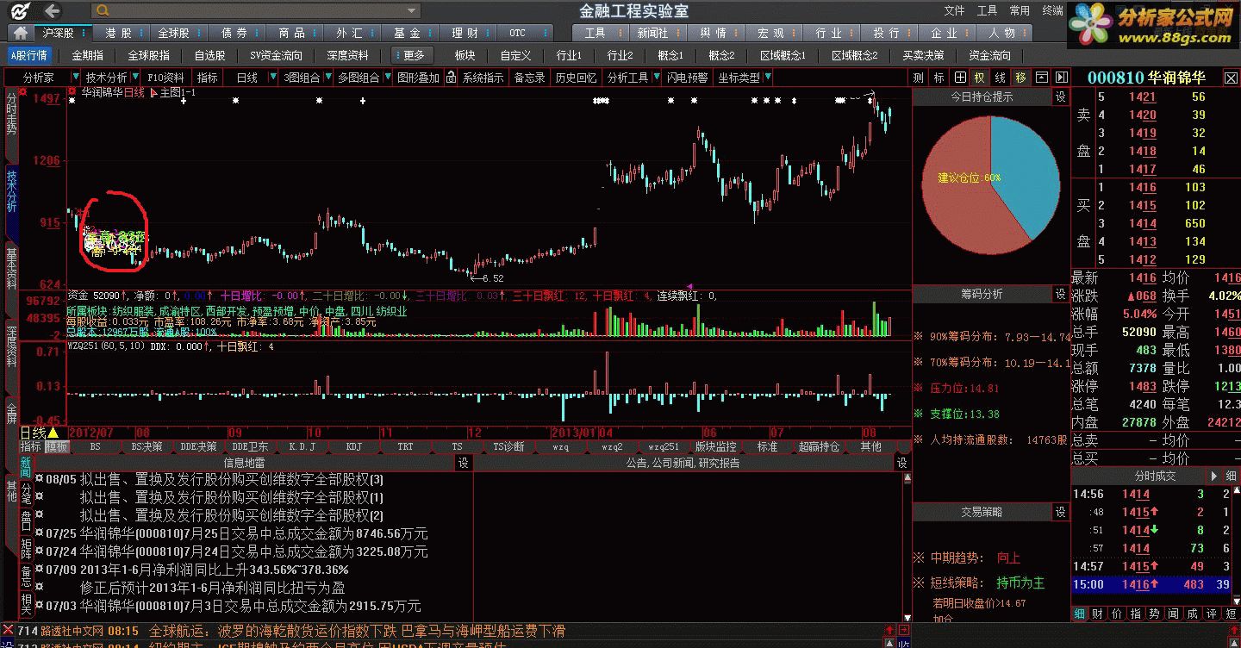Switch to the 港股 tab
This screenshot has width=1241, height=648.
[120, 34]
